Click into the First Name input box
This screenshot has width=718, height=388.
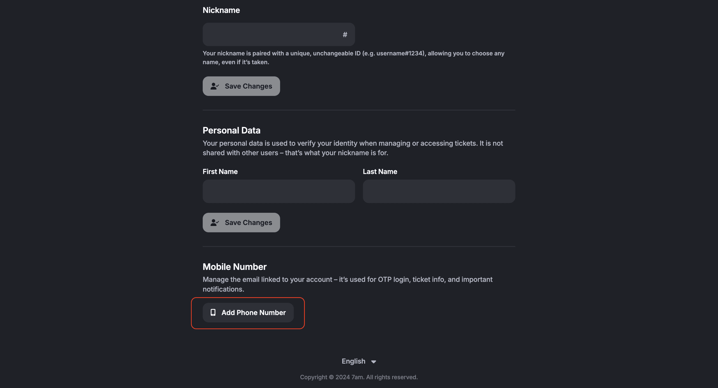point(279,191)
